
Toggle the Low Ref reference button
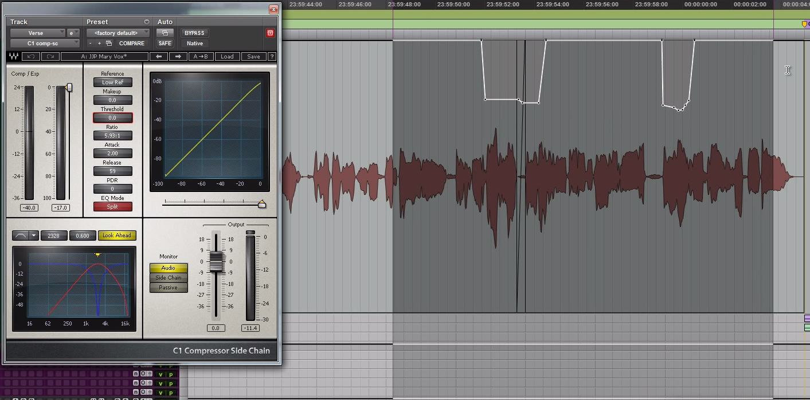[x=112, y=82]
